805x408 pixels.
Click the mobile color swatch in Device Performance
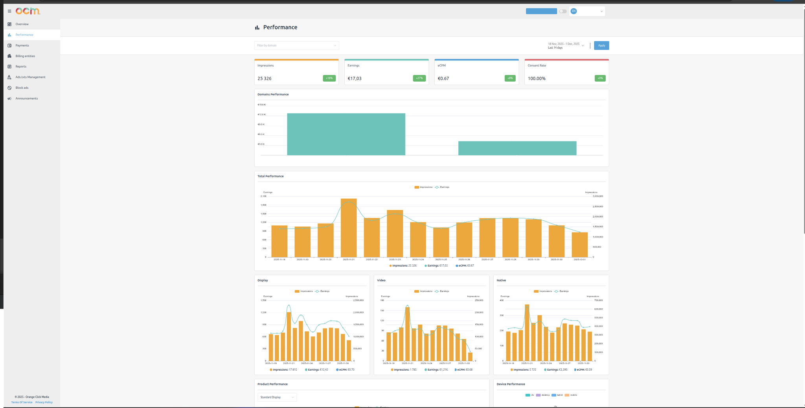[567, 395]
